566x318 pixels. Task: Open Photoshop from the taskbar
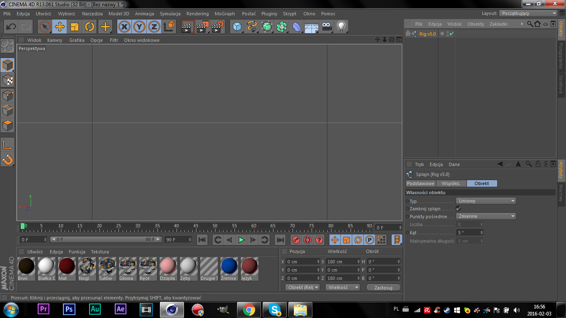point(69,309)
